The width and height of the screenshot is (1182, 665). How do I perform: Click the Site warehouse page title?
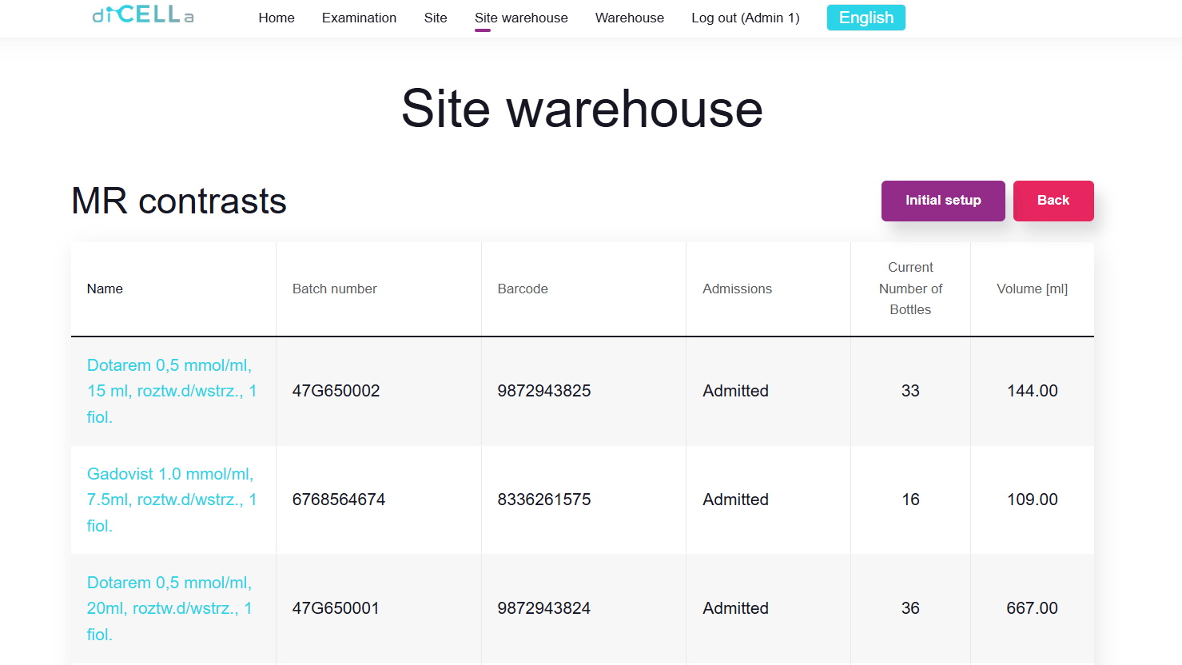[582, 109]
